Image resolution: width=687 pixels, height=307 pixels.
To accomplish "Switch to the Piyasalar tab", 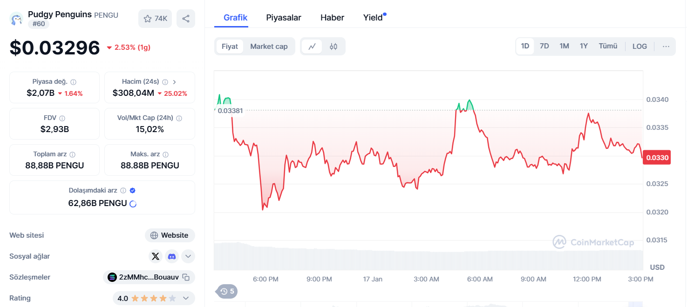I will coord(284,18).
